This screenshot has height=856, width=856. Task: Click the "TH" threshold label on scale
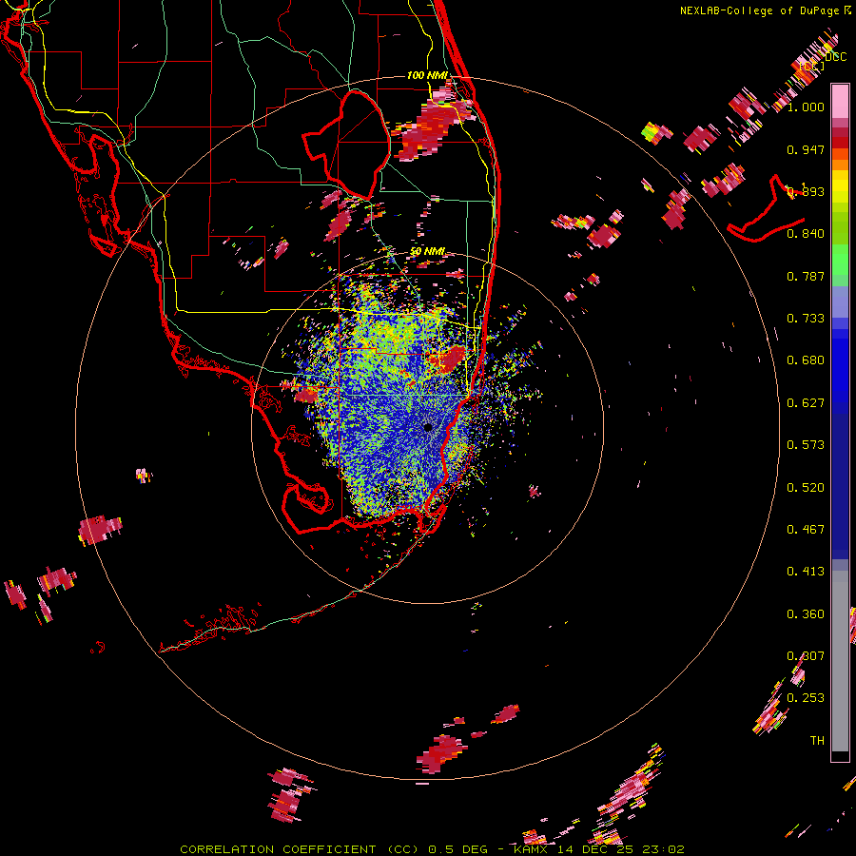(817, 741)
